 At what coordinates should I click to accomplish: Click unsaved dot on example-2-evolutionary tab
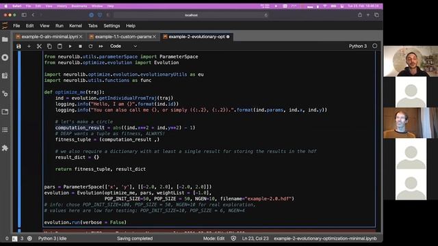(228, 37)
